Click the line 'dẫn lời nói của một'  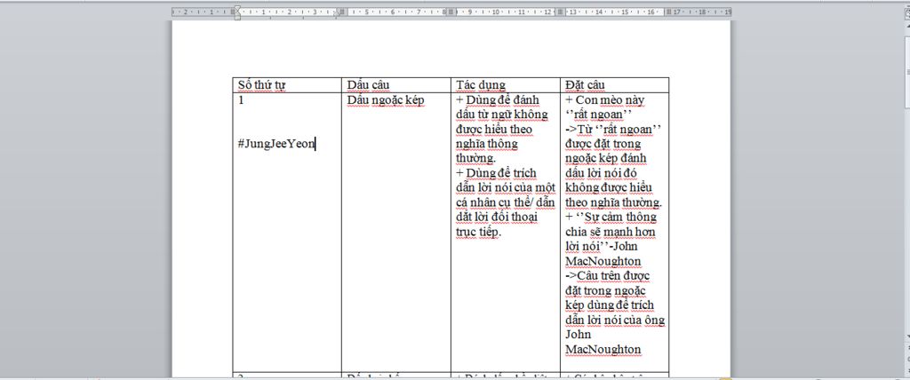[x=506, y=187]
